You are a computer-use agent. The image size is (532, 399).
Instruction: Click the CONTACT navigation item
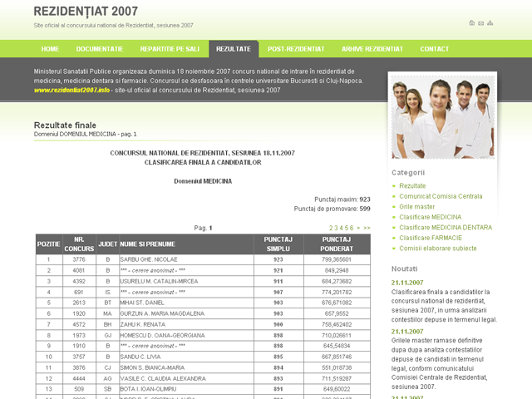click(434, 49)
